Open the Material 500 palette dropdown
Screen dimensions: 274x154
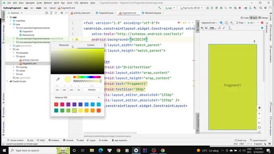coord(77,98)
